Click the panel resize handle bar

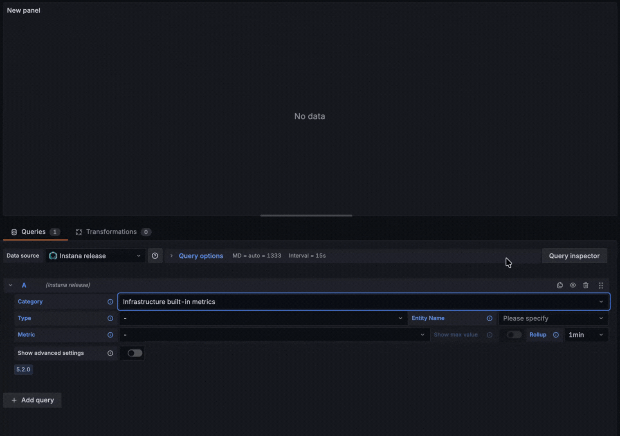click(x=306, y=216)
